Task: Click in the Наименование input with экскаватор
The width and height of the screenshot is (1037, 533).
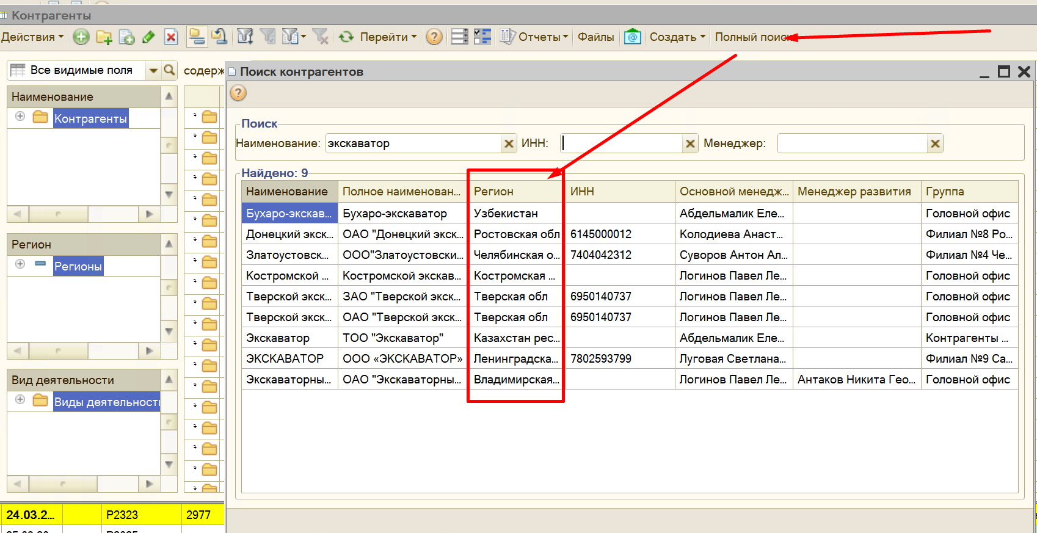Action: pyautogui.click(x=413, y=143)
